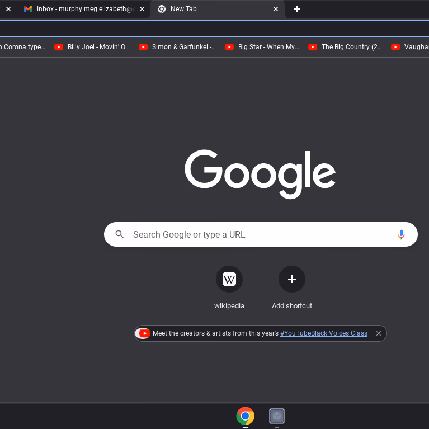Click the magnifier icon in search box
This screenshot has width=429, height=429.
pyautogui.click(x=120, y=234)
